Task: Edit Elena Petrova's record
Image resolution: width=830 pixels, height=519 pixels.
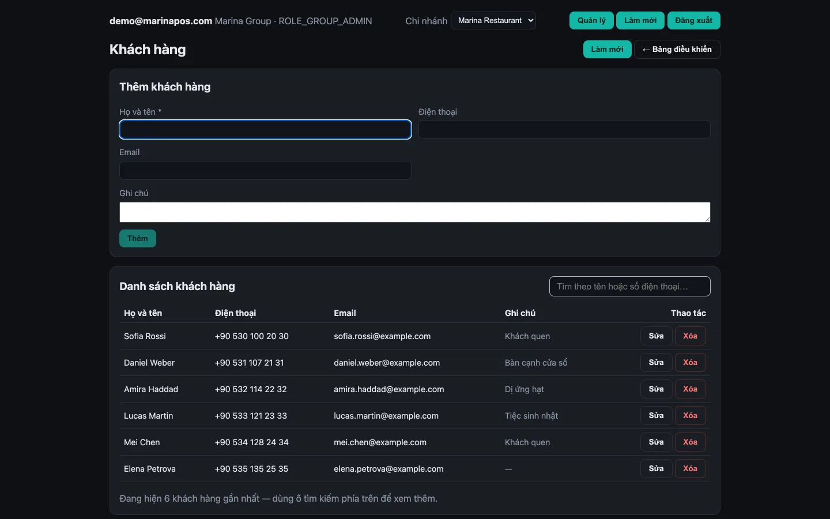Action: [x=656, y=469]
